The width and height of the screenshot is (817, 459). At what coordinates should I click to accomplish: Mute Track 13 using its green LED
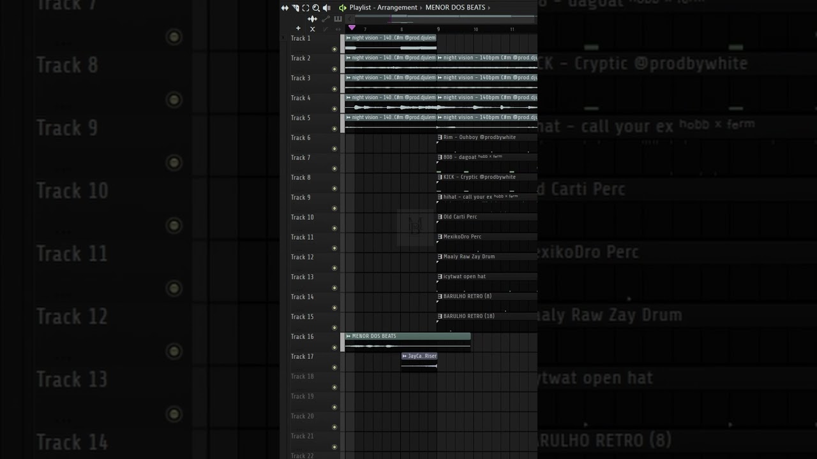[334, 288]
